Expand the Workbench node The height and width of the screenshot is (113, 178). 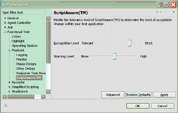click(x=9, y=92)
